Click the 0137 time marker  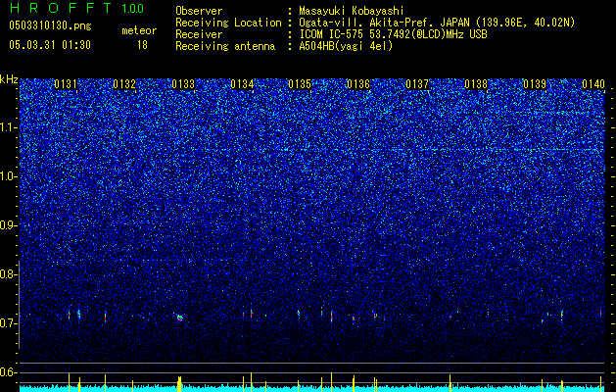click(x=417, y=84)
